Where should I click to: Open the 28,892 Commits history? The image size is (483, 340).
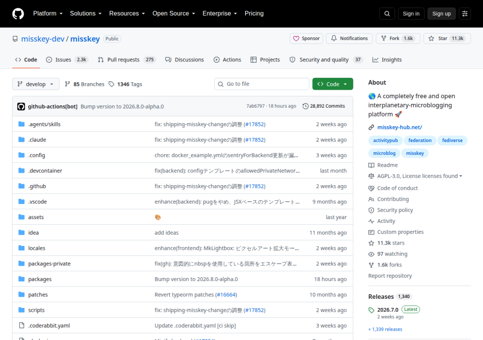[324, 106]
